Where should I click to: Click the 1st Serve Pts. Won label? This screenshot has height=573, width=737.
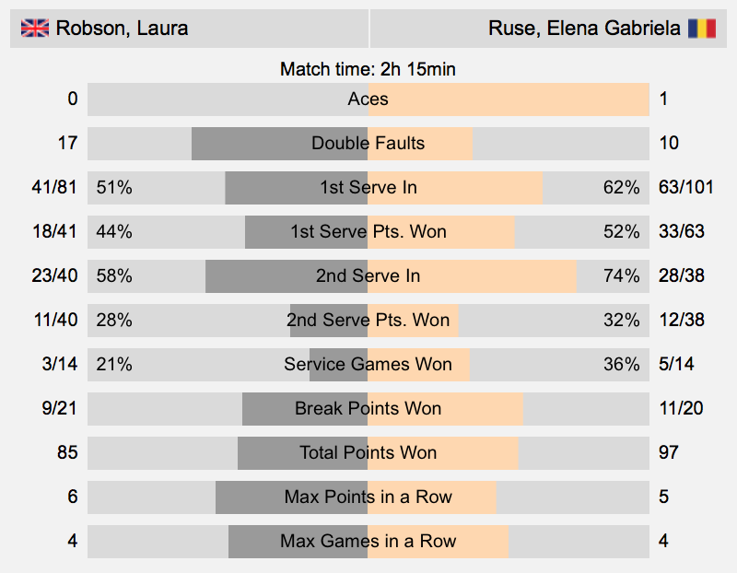tap(368, 232)
